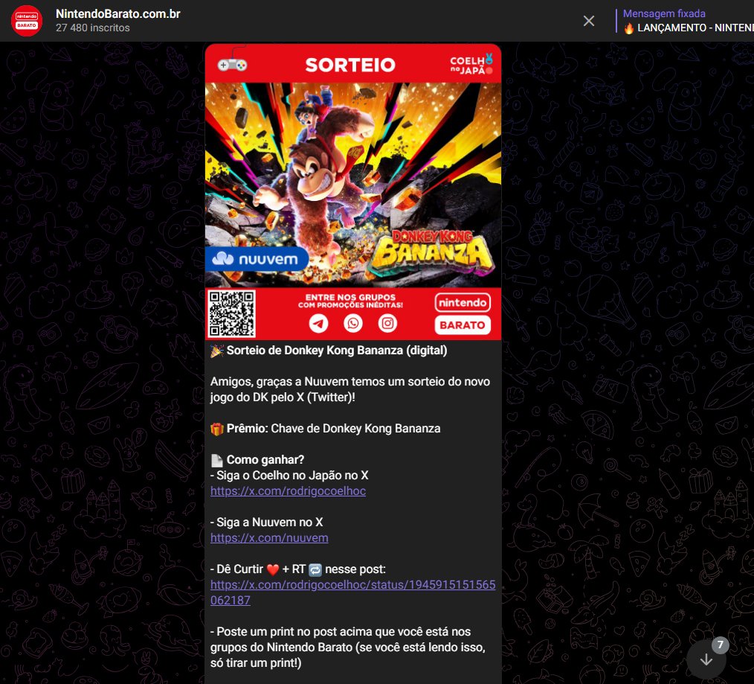Open the NintendoBarato channel avatar
Image resolution: width=754 pixels, height=684 pixels.
click(x=27, y=21)
